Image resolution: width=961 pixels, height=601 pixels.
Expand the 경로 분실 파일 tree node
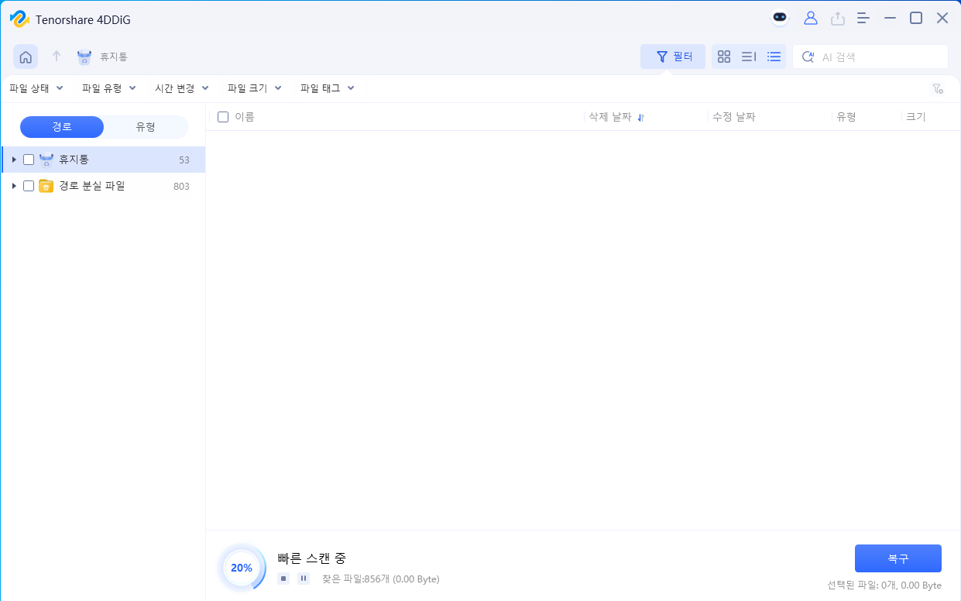pos(14,186)
